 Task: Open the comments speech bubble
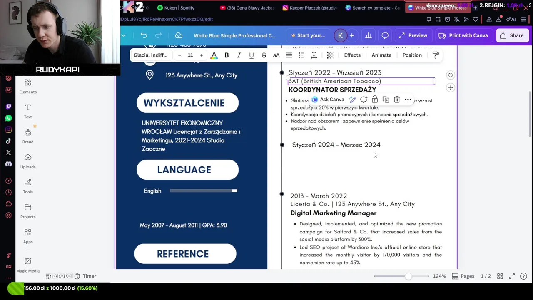(385, 35)
